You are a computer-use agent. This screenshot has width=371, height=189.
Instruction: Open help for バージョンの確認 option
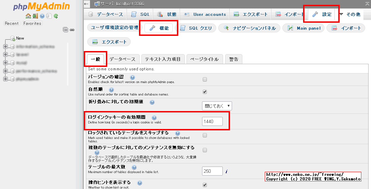coord(132,77)
